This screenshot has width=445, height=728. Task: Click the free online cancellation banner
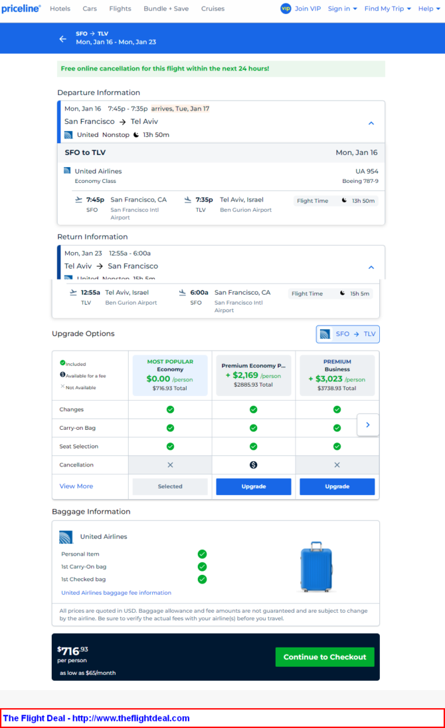click(x=221, y=69)
